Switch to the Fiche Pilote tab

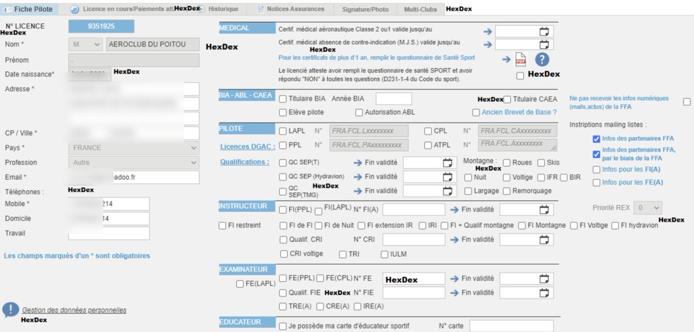click(x=29, y=9)
